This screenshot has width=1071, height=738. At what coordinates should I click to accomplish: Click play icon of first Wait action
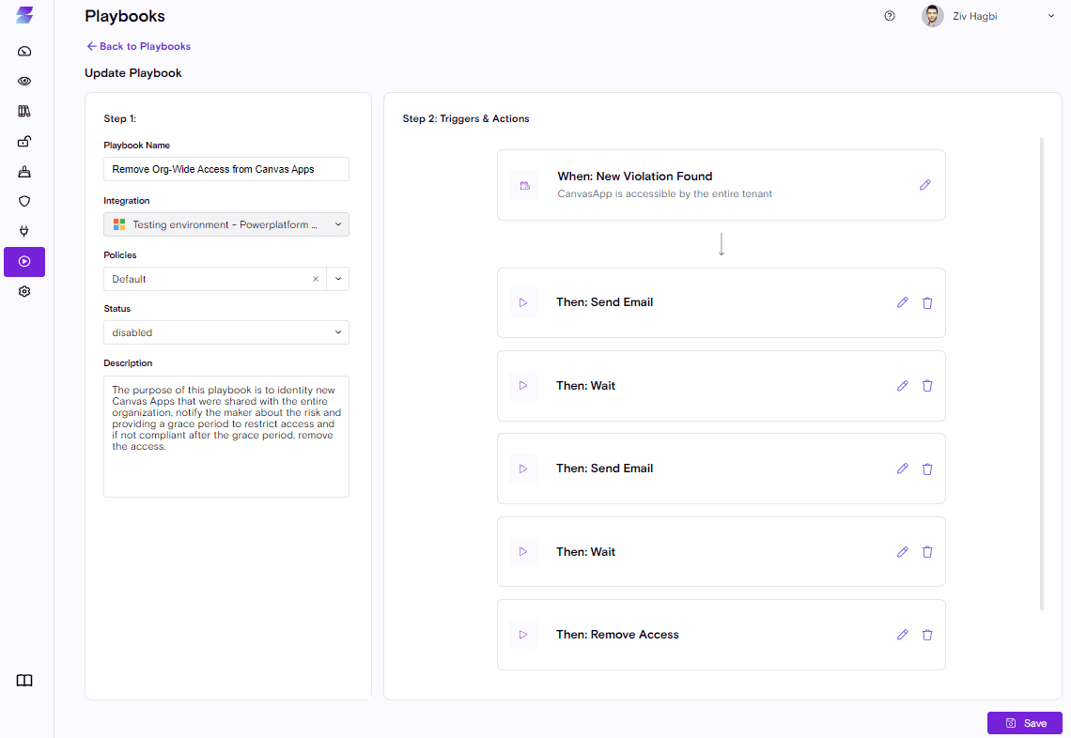click(x=523, y=386)
